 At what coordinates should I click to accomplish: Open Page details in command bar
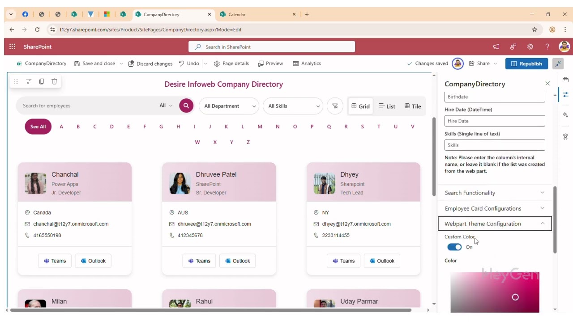[x=231, y=64]
